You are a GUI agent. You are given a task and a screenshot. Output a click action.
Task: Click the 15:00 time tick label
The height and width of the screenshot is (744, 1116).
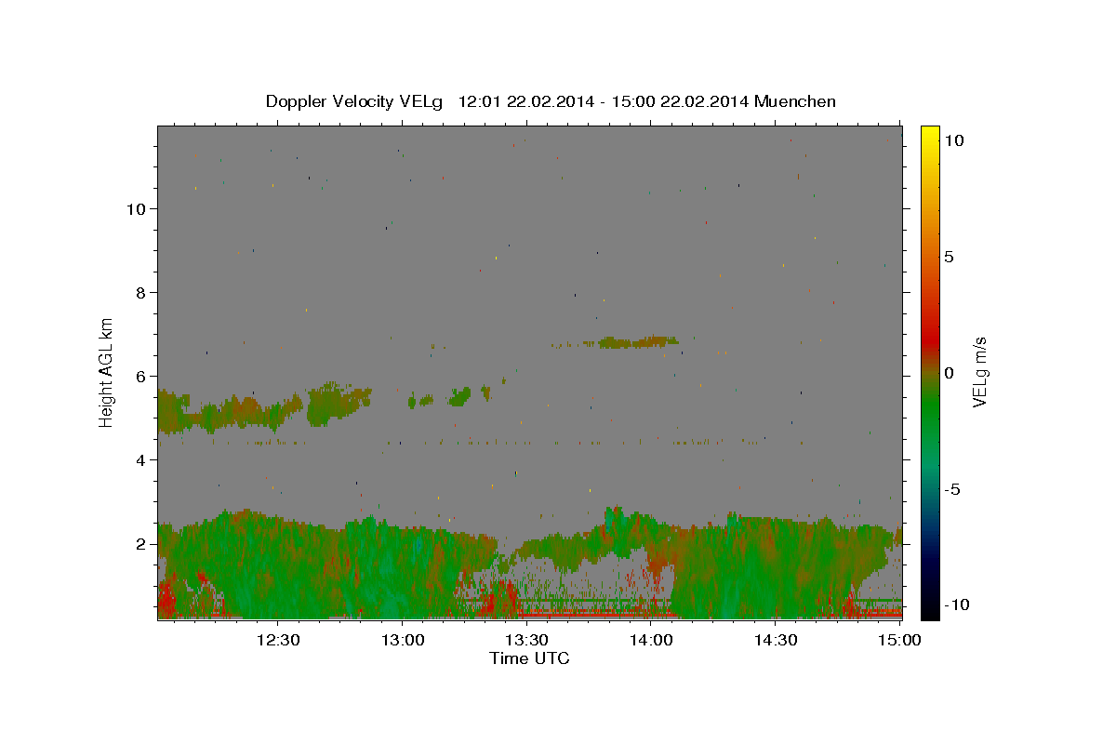coord(899,640)
